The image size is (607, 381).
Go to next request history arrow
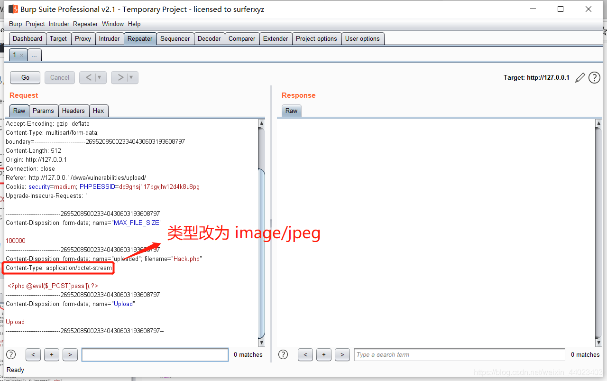coord(120,77)
